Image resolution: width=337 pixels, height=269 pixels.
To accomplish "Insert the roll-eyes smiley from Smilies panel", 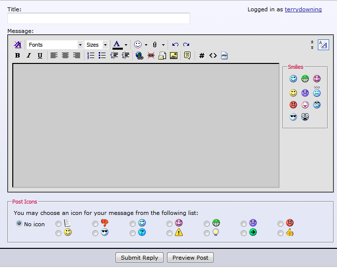I will 317,105.
